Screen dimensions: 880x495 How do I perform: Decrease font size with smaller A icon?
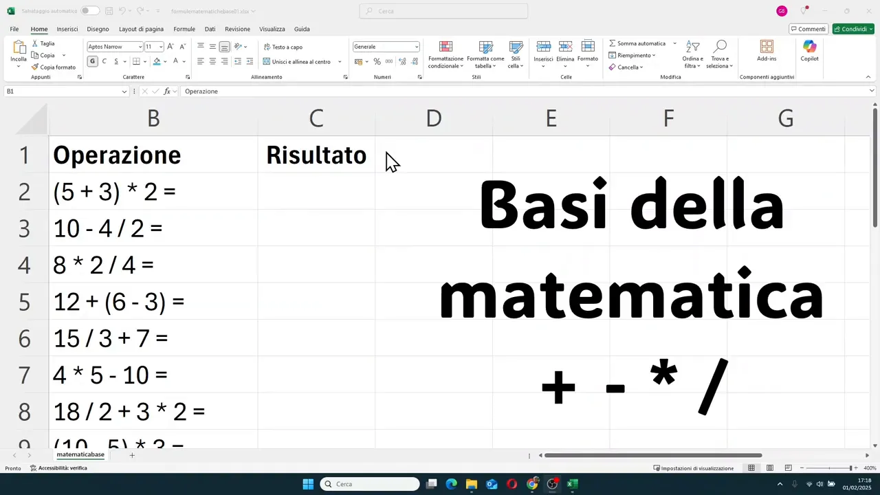click(x=182, y=46)
